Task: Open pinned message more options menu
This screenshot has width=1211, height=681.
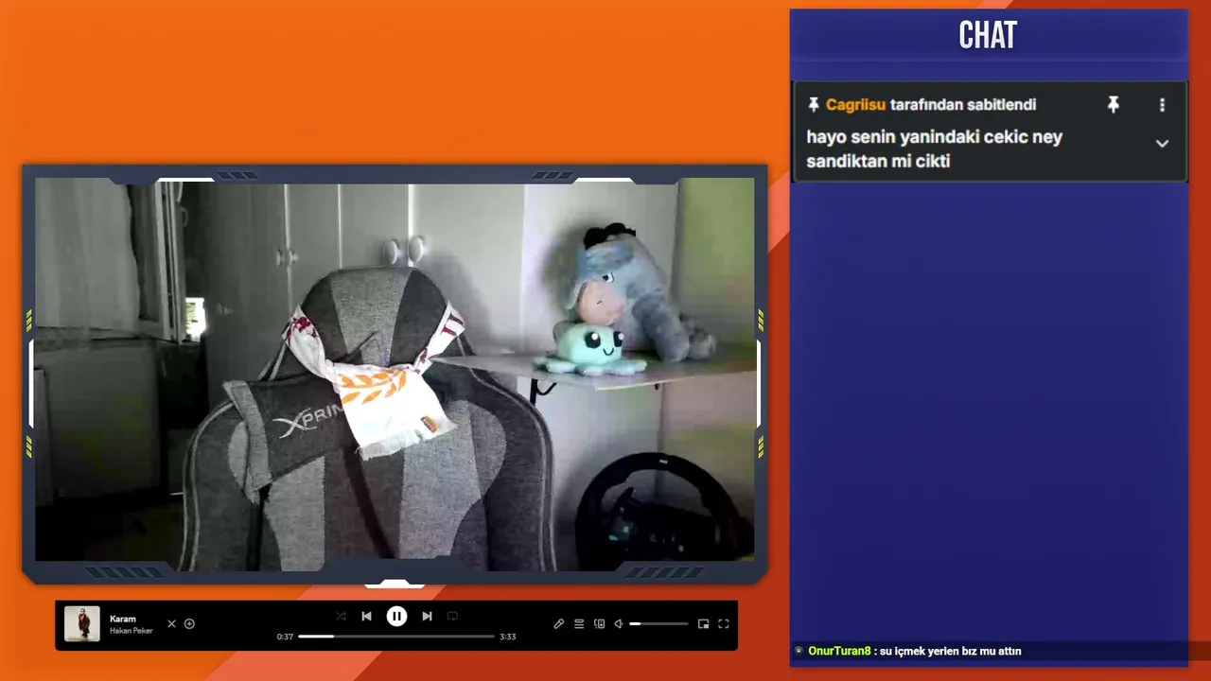Action: tap(1163, 105)
